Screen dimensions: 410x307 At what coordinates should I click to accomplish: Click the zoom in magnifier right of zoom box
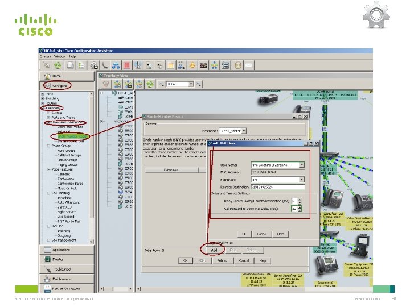tap(199, 84)
